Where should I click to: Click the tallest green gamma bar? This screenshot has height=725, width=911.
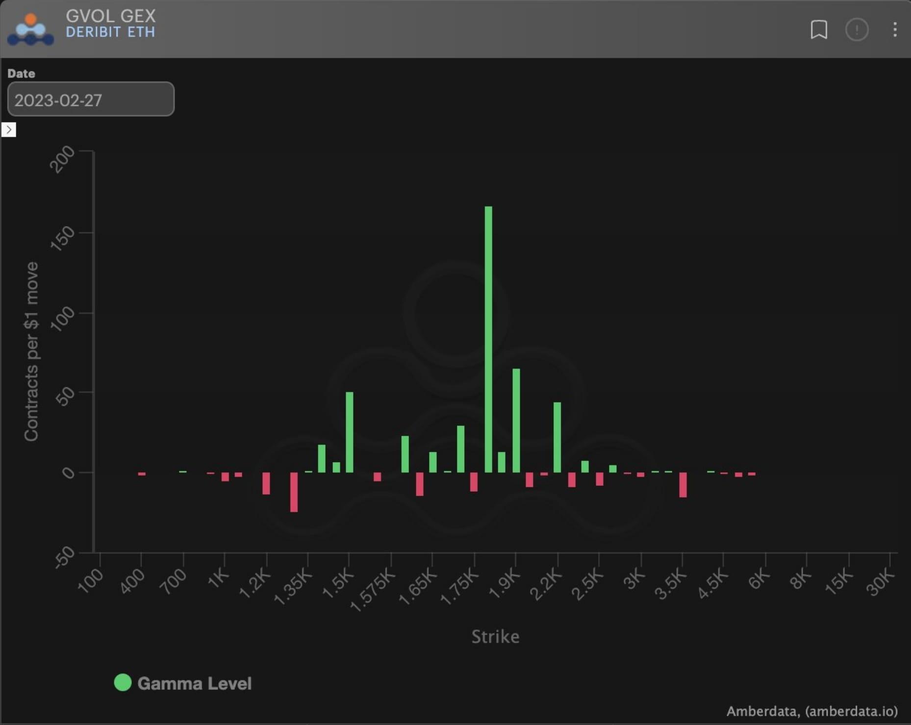[488, 339]
